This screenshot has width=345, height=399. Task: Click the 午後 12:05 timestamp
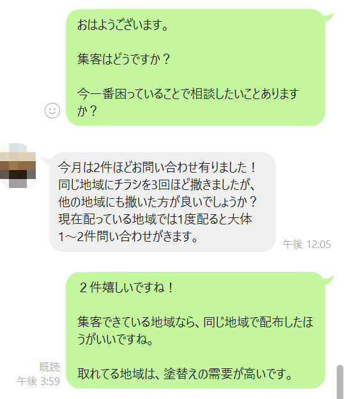307,244
